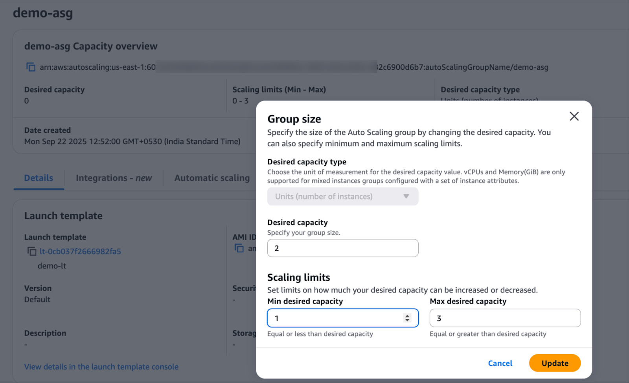629x383 pixels.
Task: Copy the launch template ID using its copy icon
Action: 32,251
